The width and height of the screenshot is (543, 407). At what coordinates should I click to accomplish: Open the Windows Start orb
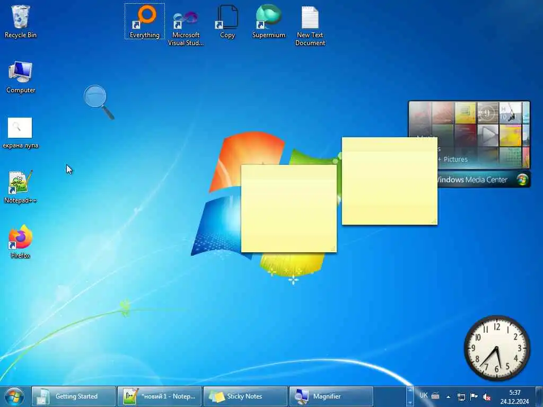pos(14,396)
